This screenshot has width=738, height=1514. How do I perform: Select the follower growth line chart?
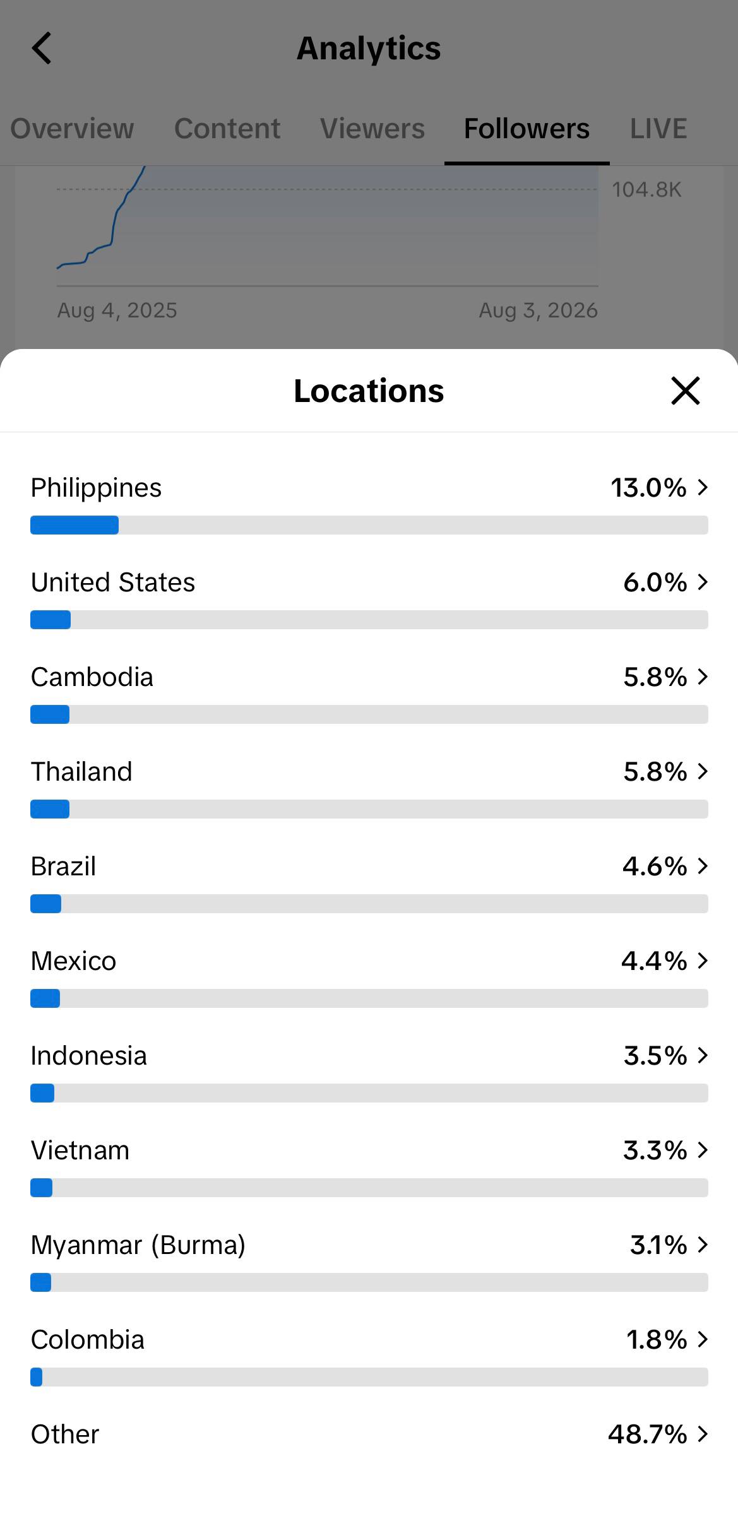tap(327, 226)
